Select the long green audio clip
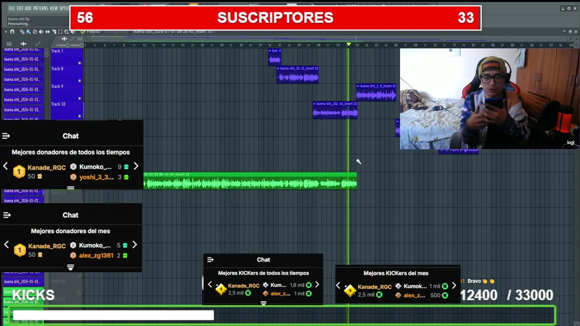This screenshot has height=326, width=580. click(250, 181)
